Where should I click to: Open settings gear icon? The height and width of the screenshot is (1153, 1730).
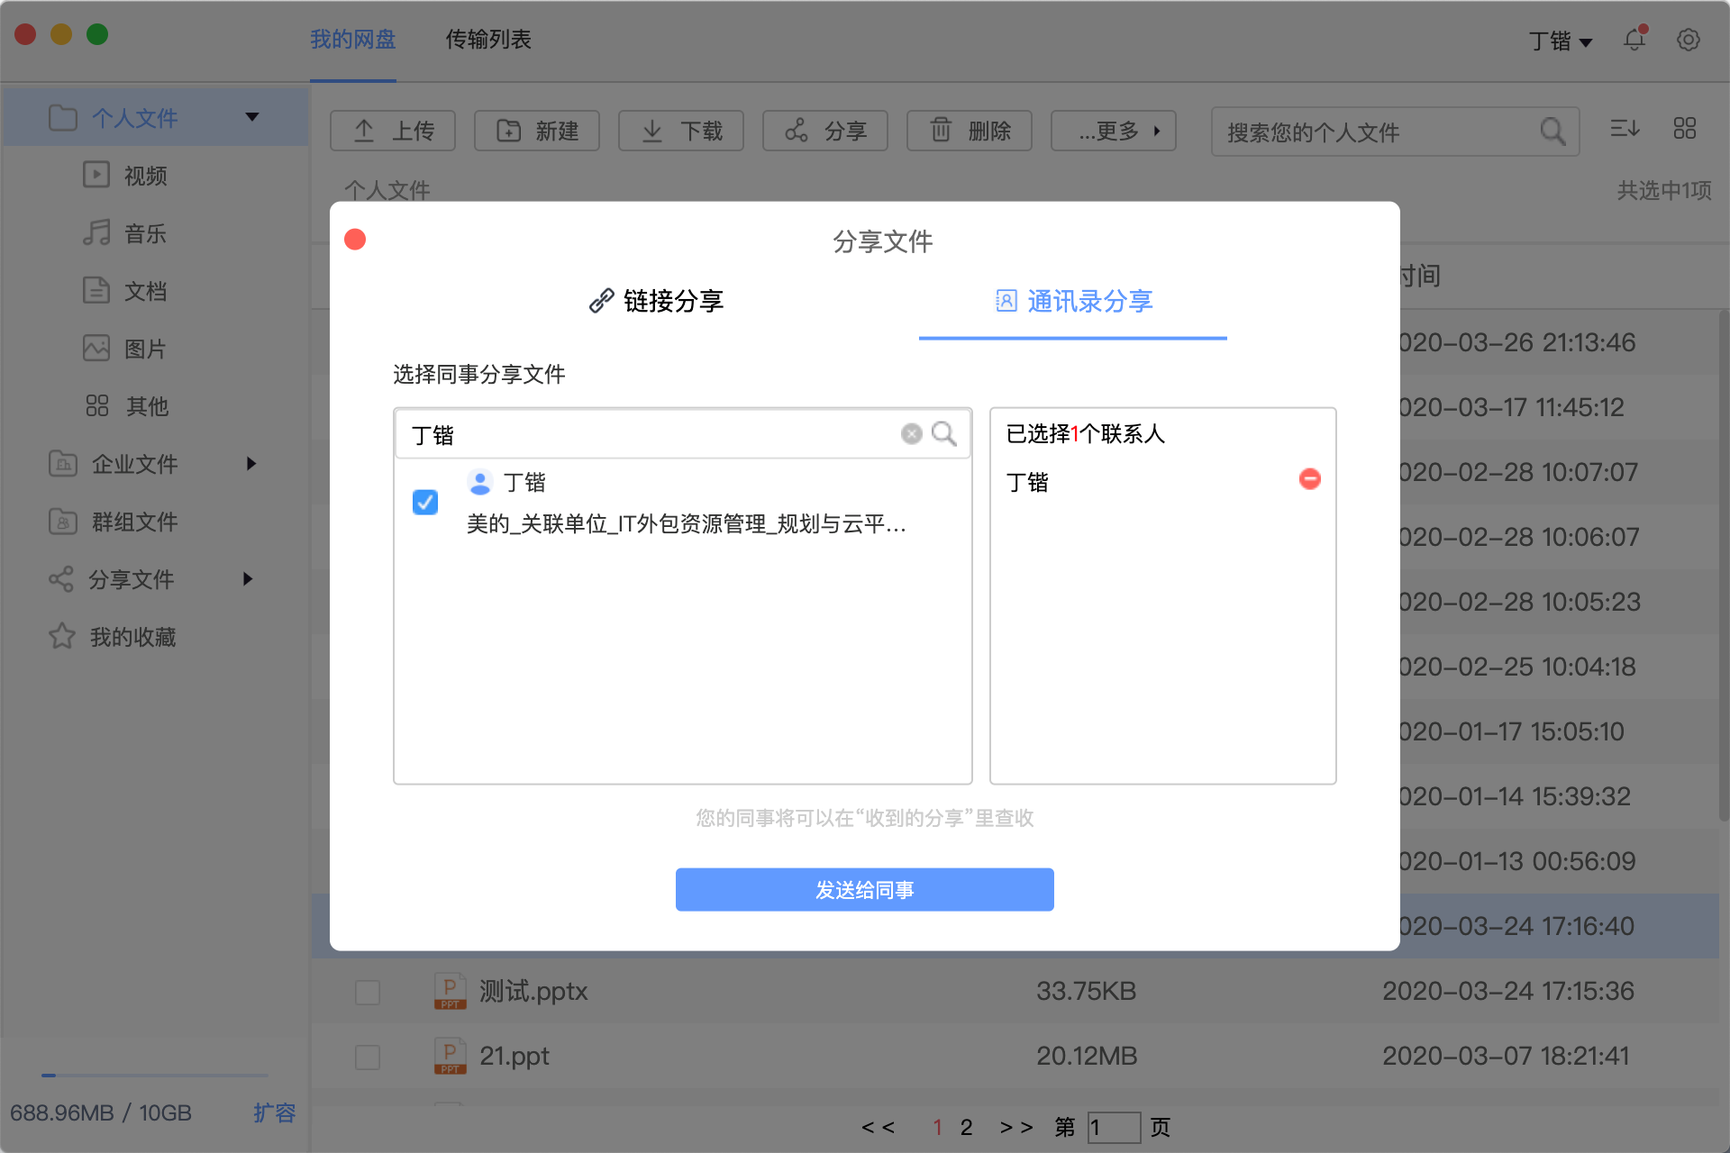pos(1688,40)
